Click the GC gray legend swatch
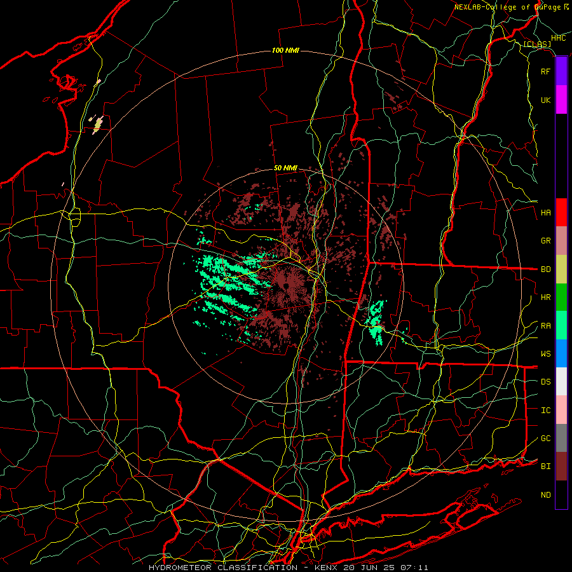 (561, 438)
